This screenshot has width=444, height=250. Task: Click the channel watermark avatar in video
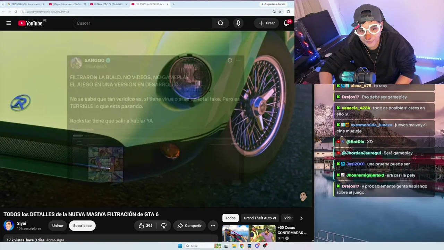pos(304,197)
